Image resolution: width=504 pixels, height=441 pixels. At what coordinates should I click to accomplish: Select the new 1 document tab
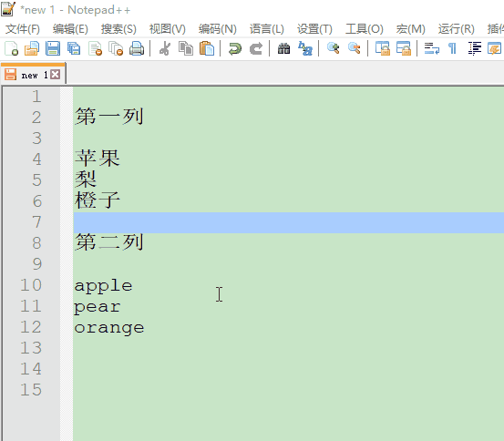coord(33,75)
